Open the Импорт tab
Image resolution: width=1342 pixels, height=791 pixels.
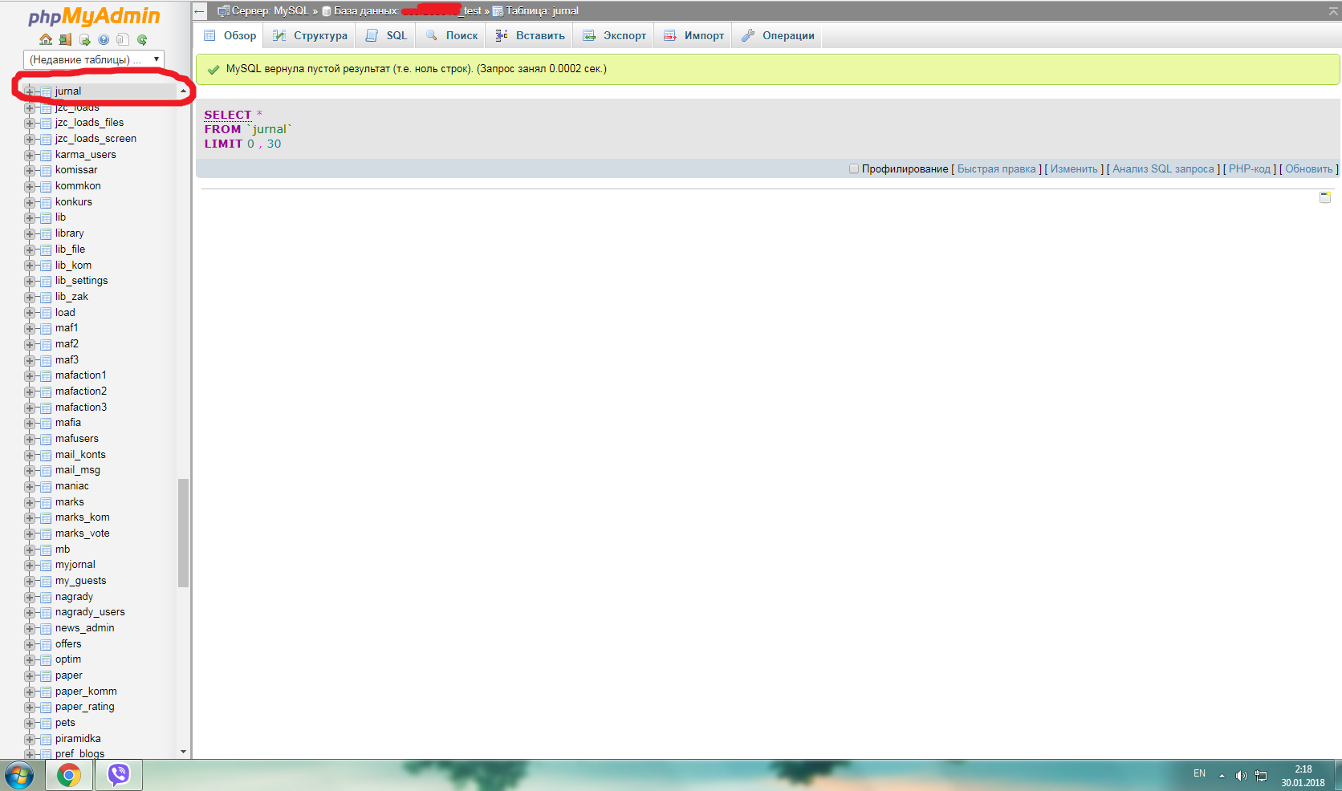click(x=693, y=35)
